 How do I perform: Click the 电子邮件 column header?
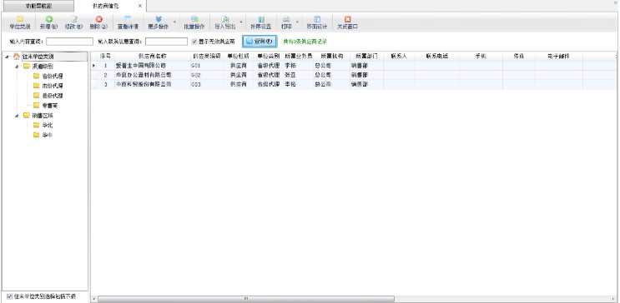pos(559,57)
